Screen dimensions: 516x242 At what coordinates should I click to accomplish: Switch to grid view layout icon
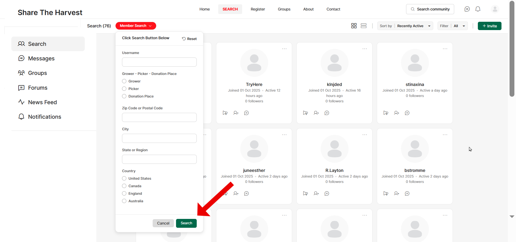coord(354,26)
